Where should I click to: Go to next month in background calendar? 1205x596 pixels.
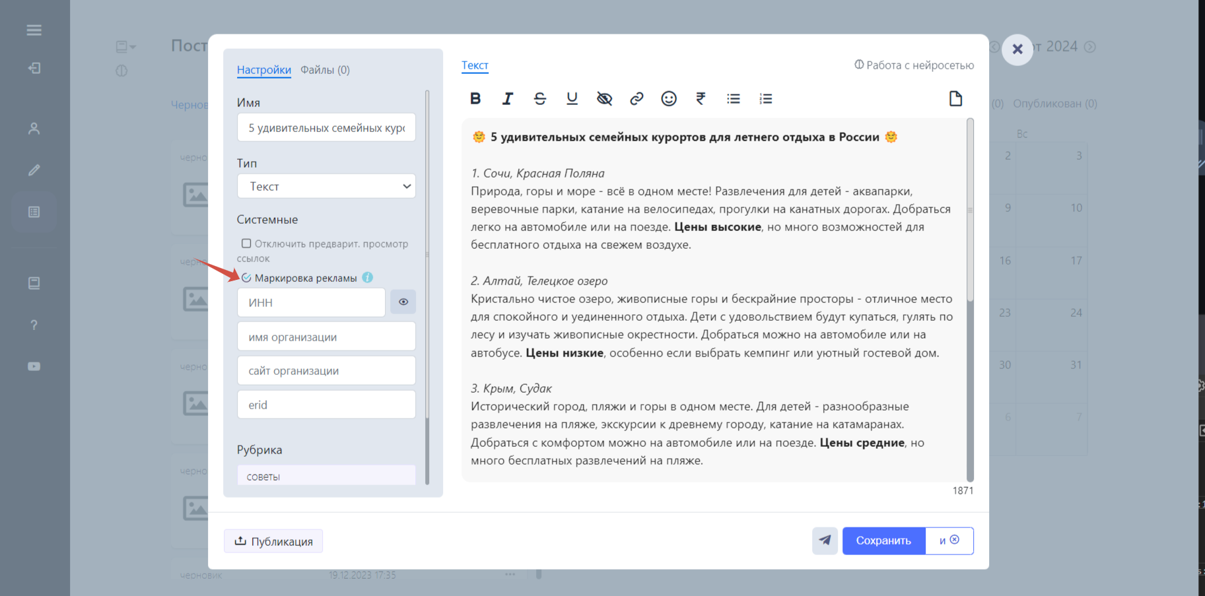pyautogui.click(x=1090, y=47)
